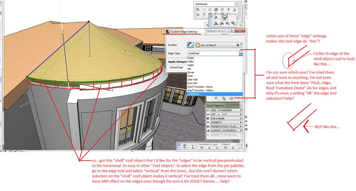This screenshot has height=191, width=356.
Task: Lock Others' layers using the padlock icon
Action: 233,148
